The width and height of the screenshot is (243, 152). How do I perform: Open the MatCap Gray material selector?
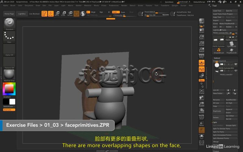click(x=9, y=76)
